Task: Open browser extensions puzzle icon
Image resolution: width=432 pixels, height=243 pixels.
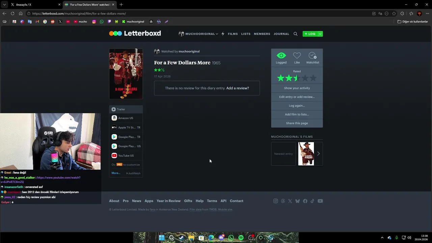Action: [402, 13]
